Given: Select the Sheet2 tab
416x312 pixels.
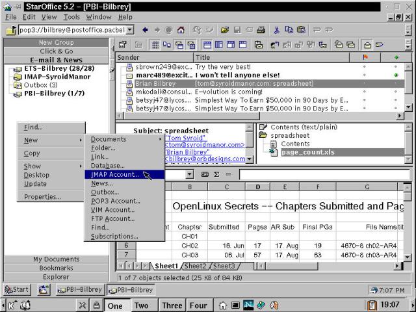Looking at the screenshot, I should [195, 266].
